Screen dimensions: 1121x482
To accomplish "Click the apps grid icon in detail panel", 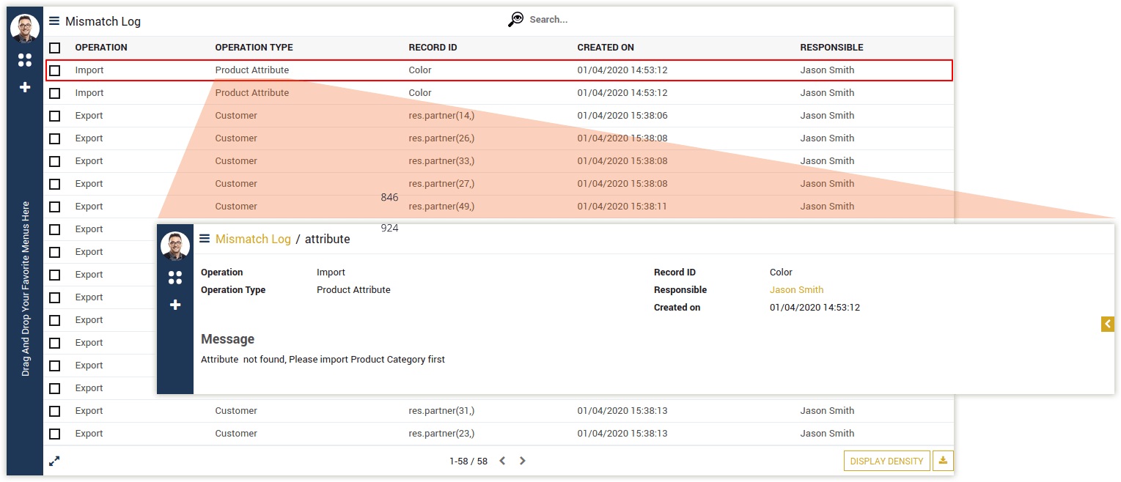I will pos(175,277).
